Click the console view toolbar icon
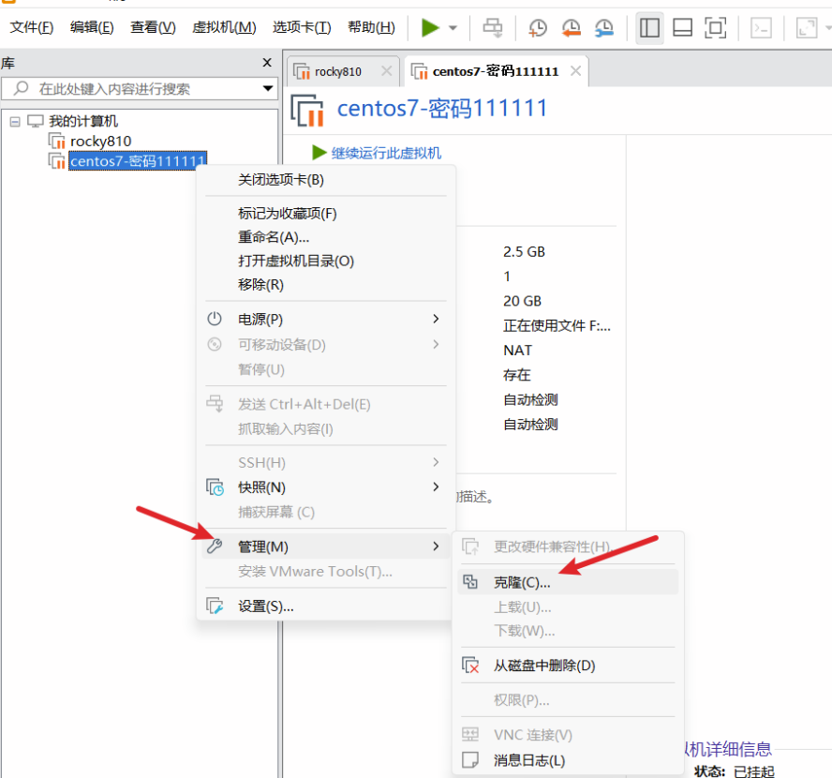 tap(761, 27)
